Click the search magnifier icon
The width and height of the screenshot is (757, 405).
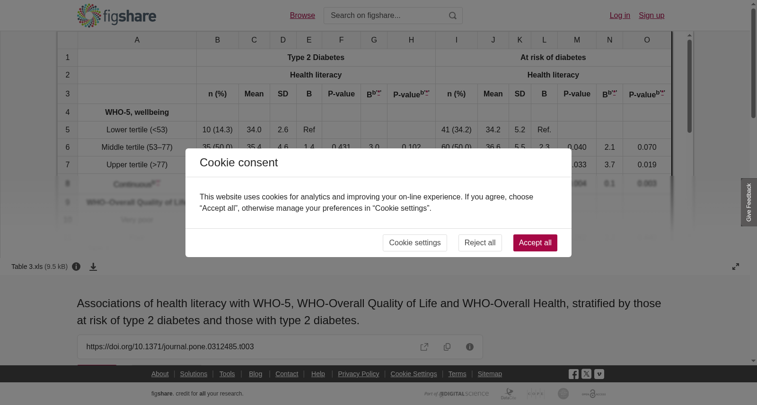point(453,16)
